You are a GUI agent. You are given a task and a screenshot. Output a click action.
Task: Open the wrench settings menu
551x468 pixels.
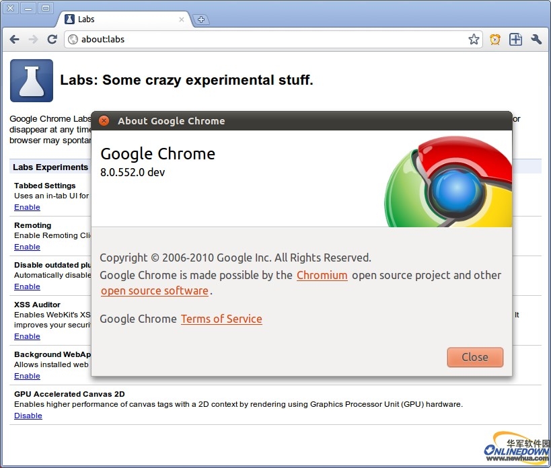[536, 39]
